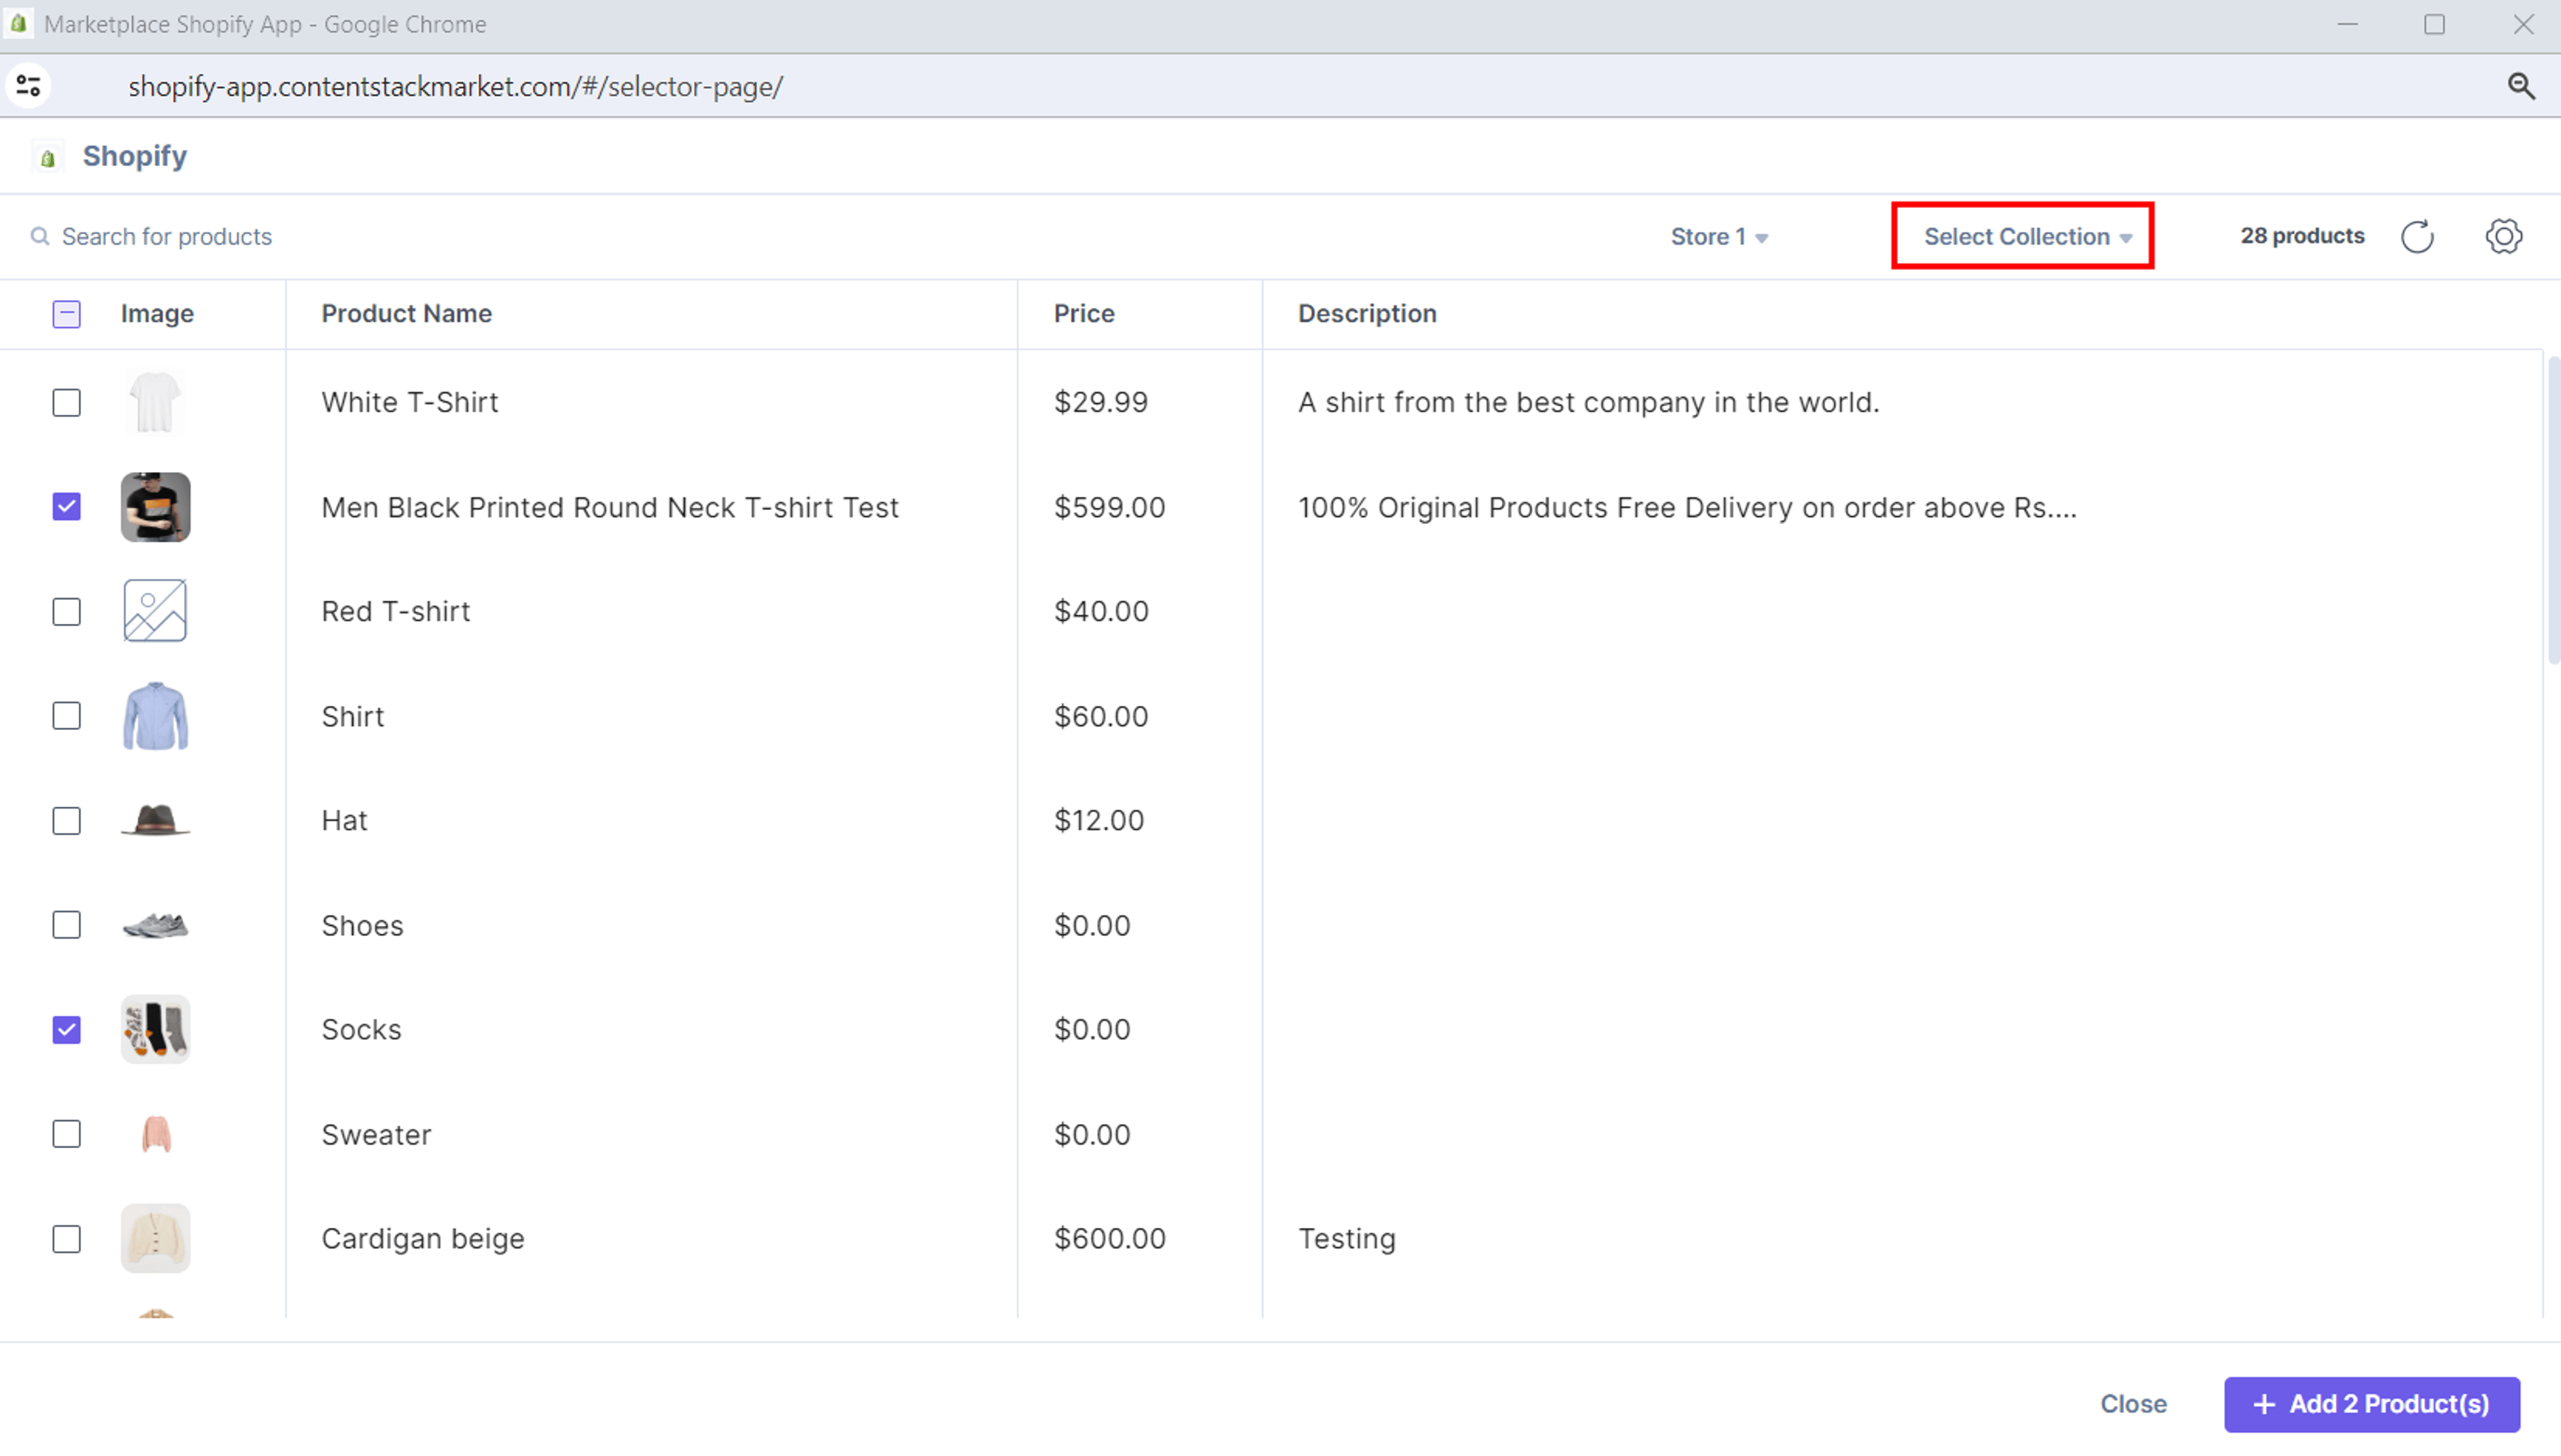This screenshot has height=1456, width=2561.
Task: Click the Shoes product name
Action: (362, 925)
